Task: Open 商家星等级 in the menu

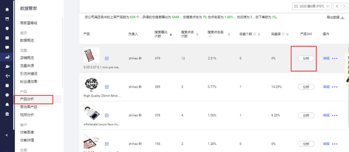Action: click(29, 23)
